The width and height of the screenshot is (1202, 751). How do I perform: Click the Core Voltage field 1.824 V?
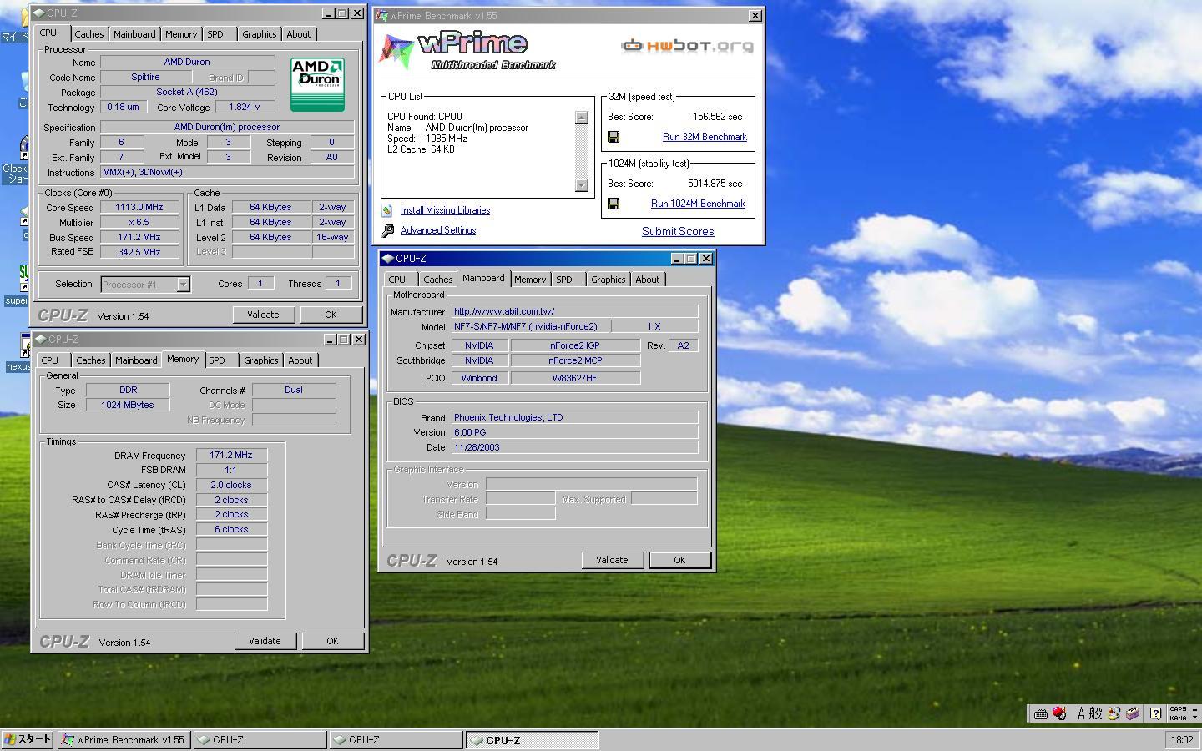coord(245,107)
